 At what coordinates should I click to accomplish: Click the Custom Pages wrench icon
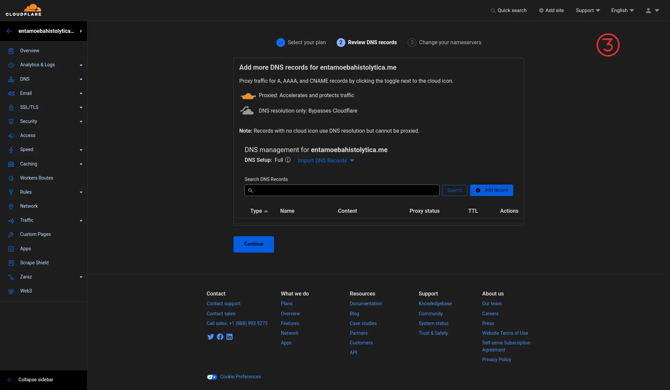[11, 235]
